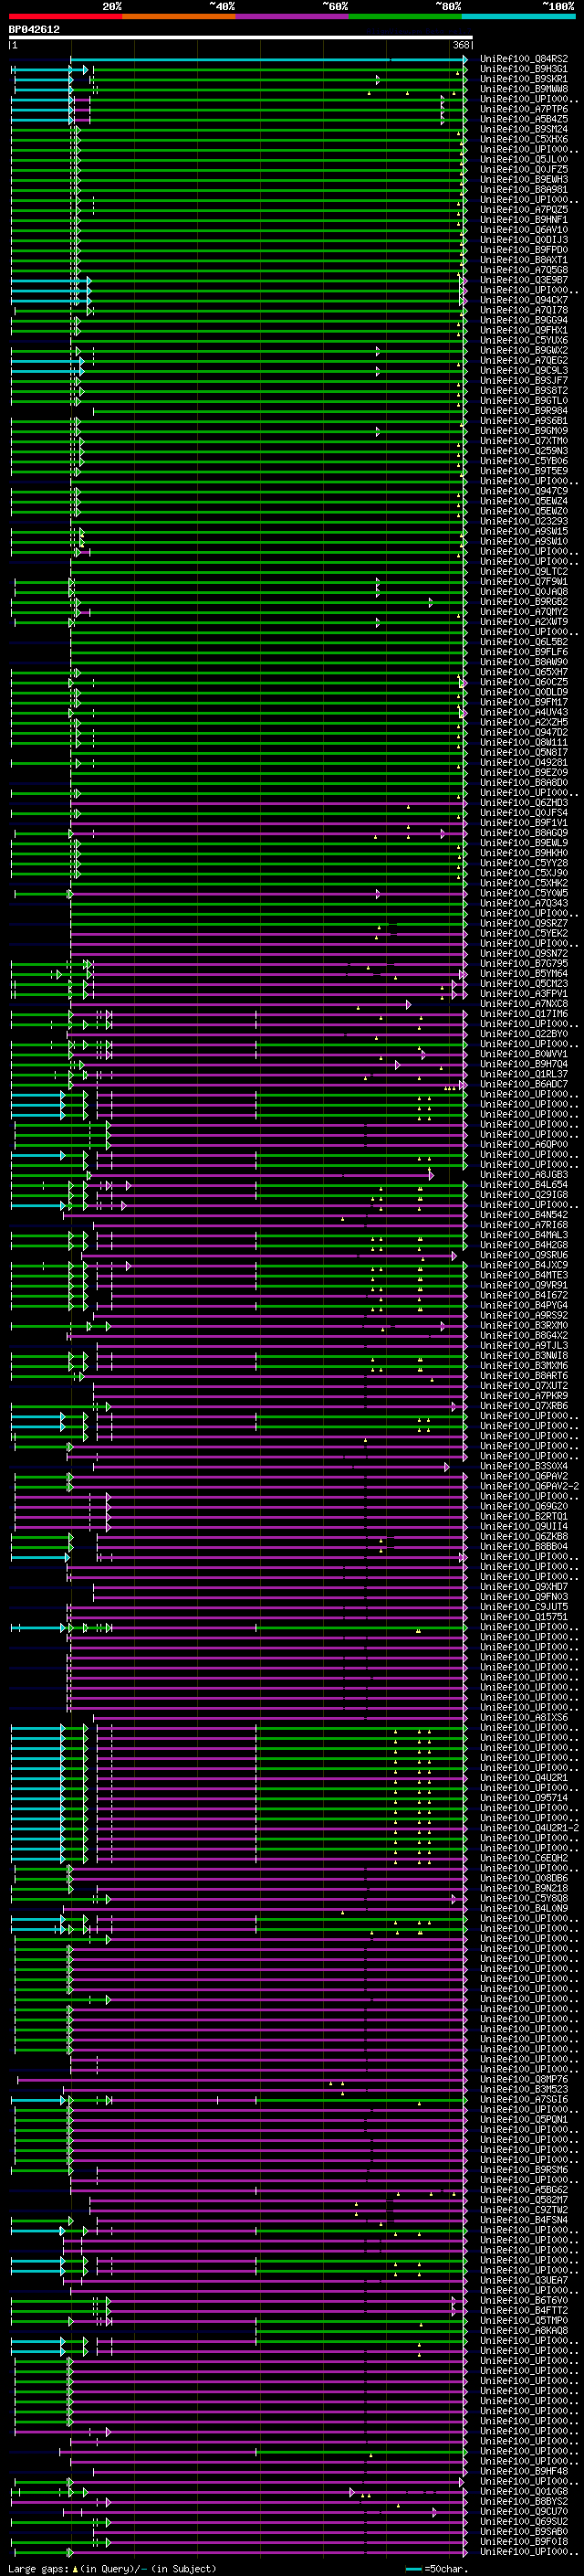Click the red 20% identity legend bar
Viewport: 584px width, 2576px height.
(65, 16)
